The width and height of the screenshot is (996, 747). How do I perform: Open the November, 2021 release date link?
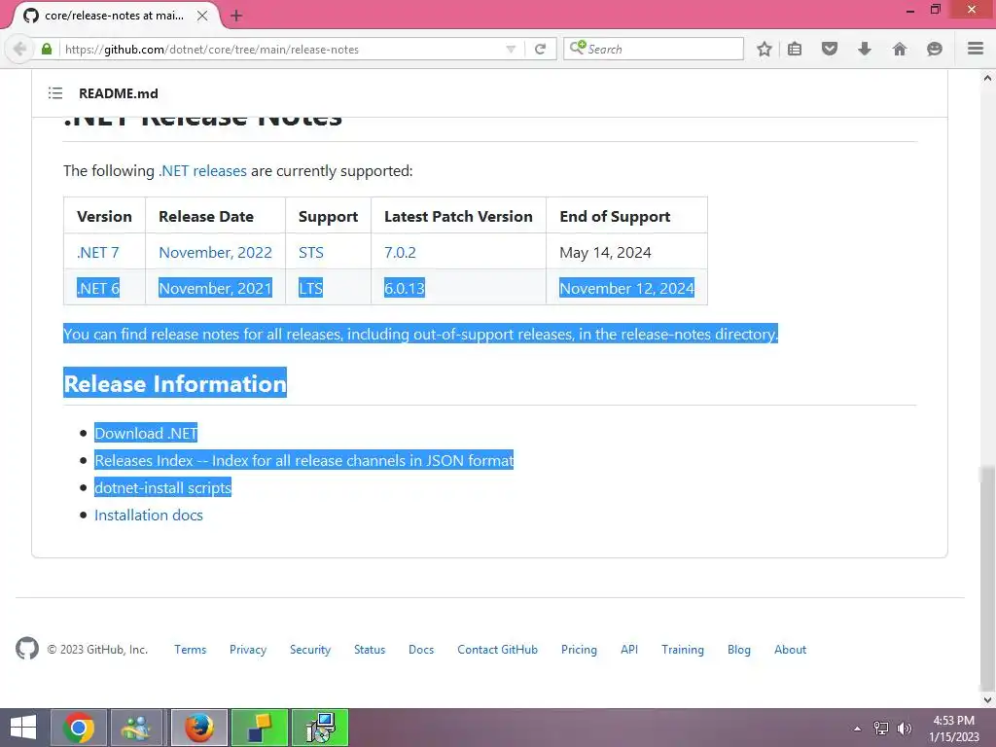(x=215, y=288)
